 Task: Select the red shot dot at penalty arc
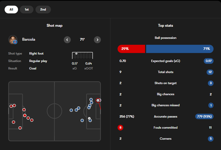coord(24,110)
